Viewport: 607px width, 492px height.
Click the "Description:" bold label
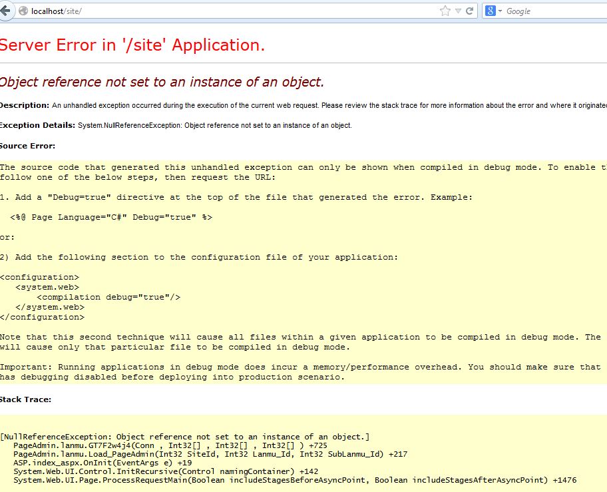[24, 105]
